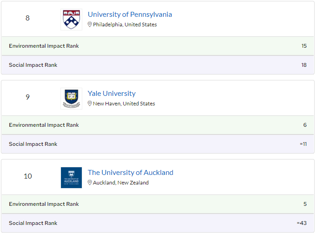The width and height of the screenshot is (316, 234).
Task: Select Pennsylvania's Environmental Impact Rank row
Action: click(158, 46)
